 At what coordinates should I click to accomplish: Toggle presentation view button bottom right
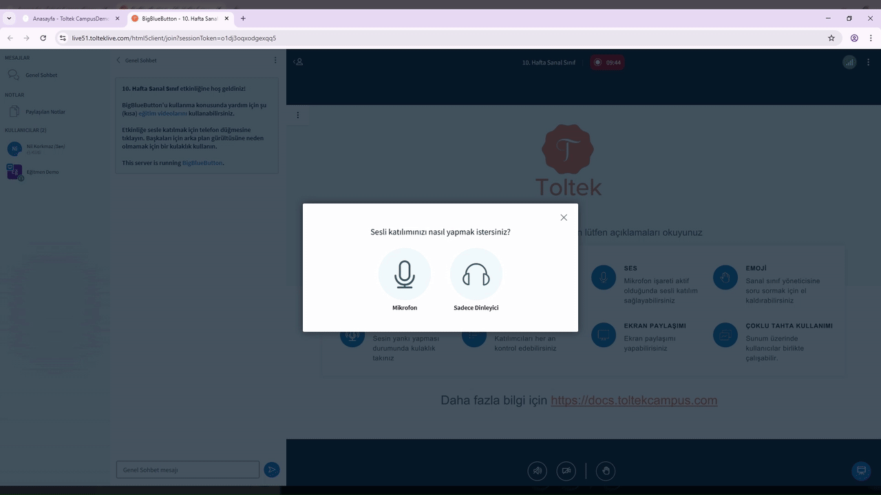click(860, 471)
